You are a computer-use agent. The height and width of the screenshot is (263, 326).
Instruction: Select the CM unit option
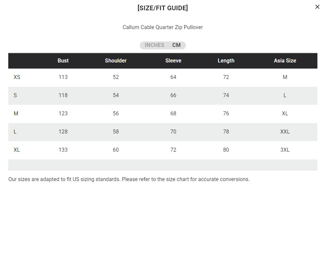(176, 45)
